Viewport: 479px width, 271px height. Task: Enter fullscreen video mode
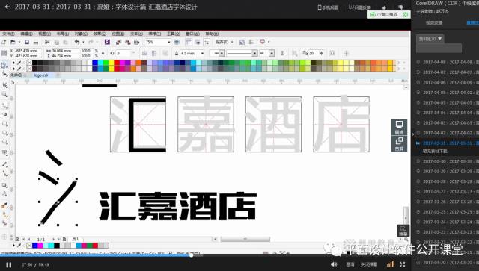click(x=403, y=264)
